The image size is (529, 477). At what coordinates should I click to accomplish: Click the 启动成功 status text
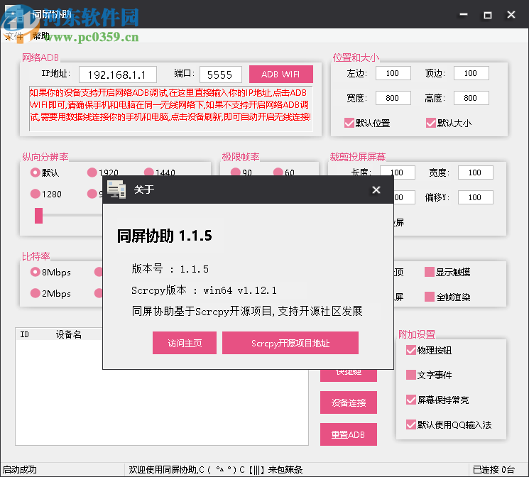point(20,470)
